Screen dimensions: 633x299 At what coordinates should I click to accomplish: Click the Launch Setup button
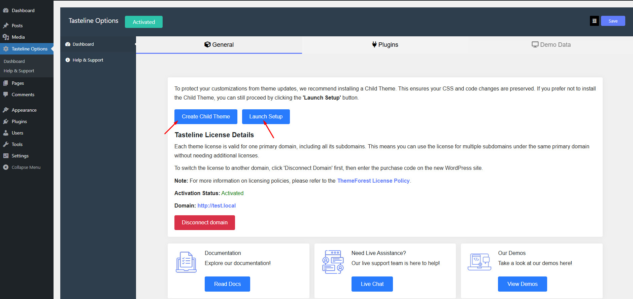point(266,117)
